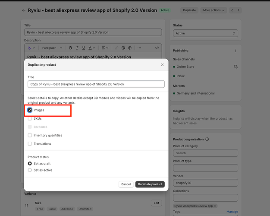Close the Duplicate product dialog
The height and width of the screenshot is (216, 270).
[162, 65]
